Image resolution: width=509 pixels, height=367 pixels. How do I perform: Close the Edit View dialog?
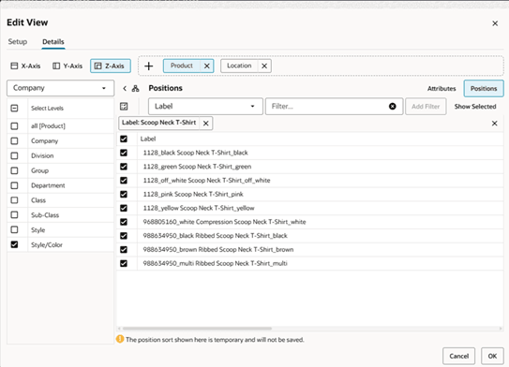pos(495,23)
